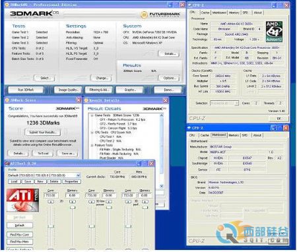This screenshot has width=297, height=252.
Task: Open the CPU-Z processor Selection dropdown
Action: tap(236, 103)
